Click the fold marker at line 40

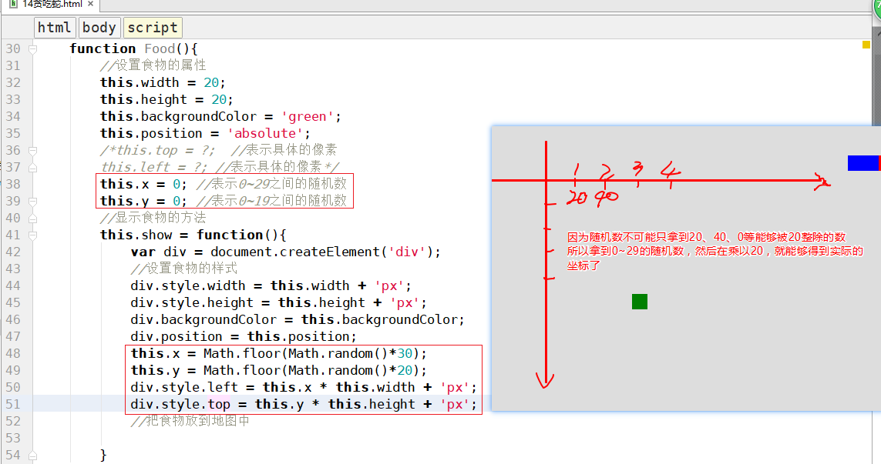point(32,218)
